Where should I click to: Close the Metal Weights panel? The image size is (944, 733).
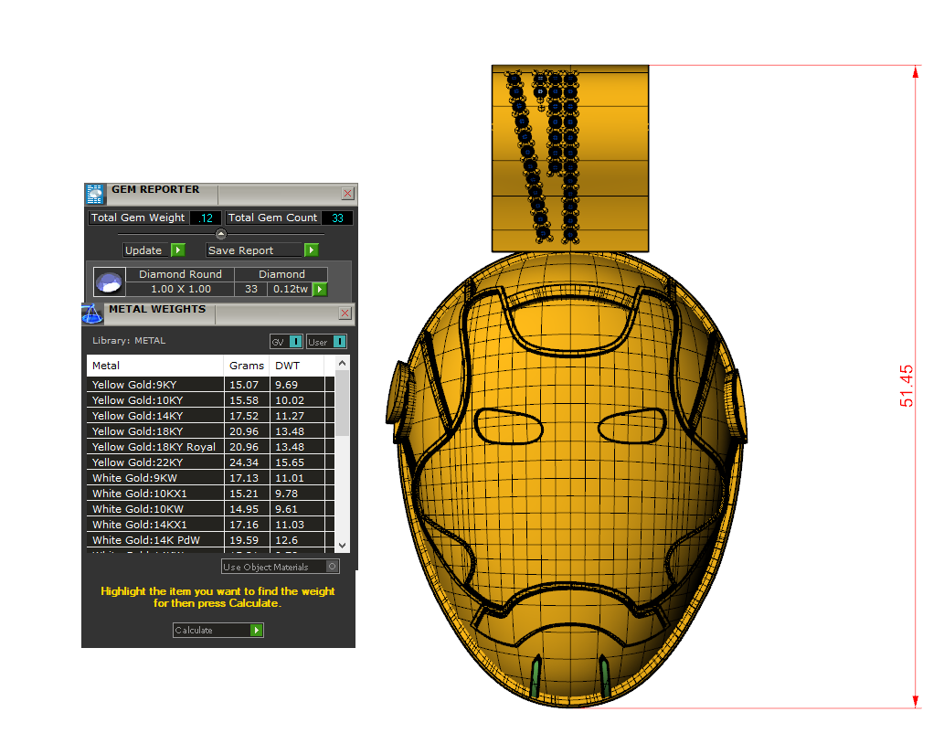[345, 313]
